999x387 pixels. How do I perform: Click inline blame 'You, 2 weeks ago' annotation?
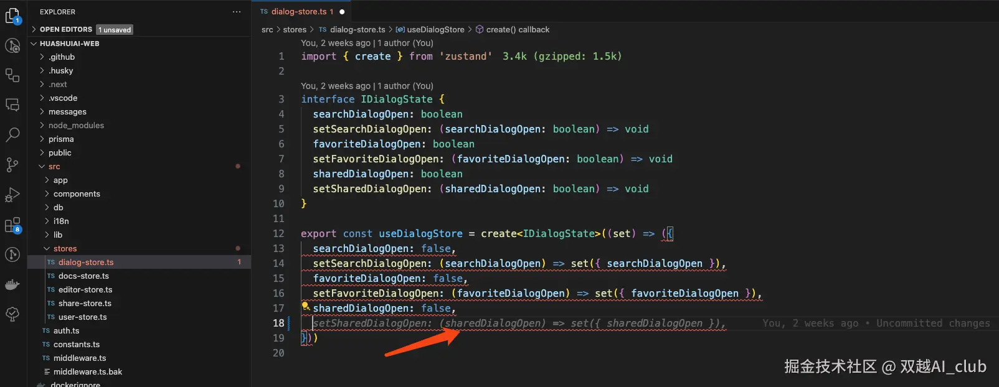pos(876,323)
